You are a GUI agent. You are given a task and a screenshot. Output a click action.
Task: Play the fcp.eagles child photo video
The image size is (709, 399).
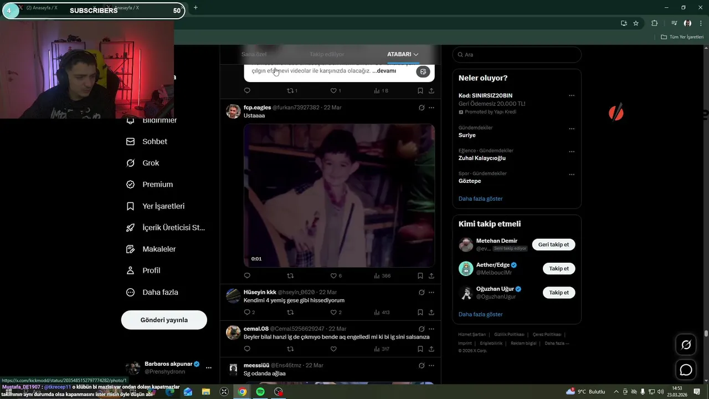pyautogui.click(x=339, y=196)
